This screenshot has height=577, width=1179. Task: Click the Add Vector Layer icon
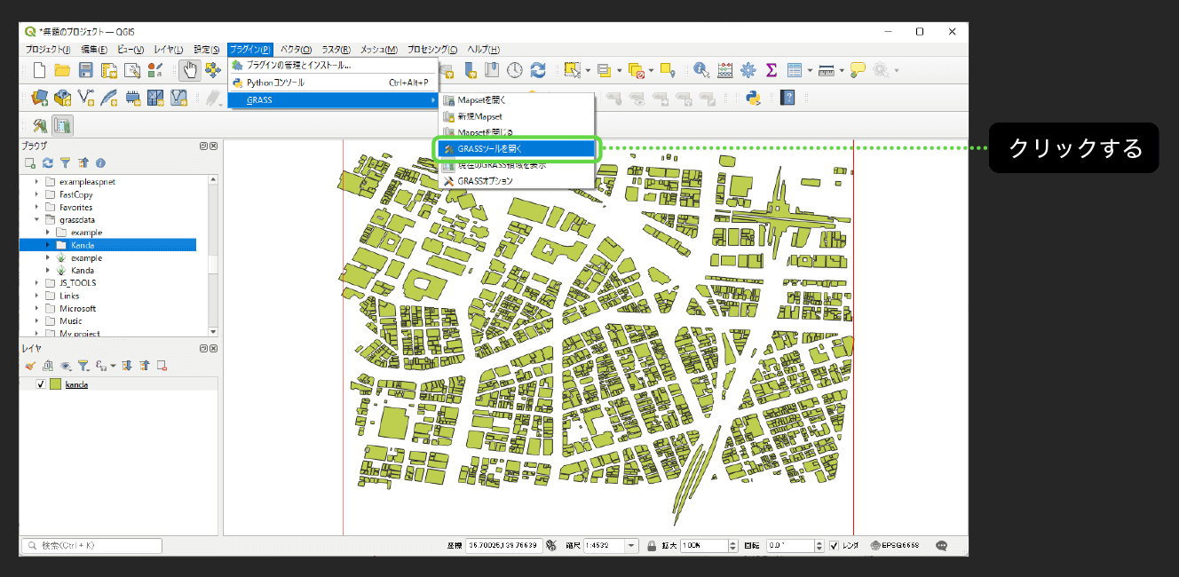tap(87, 98)
